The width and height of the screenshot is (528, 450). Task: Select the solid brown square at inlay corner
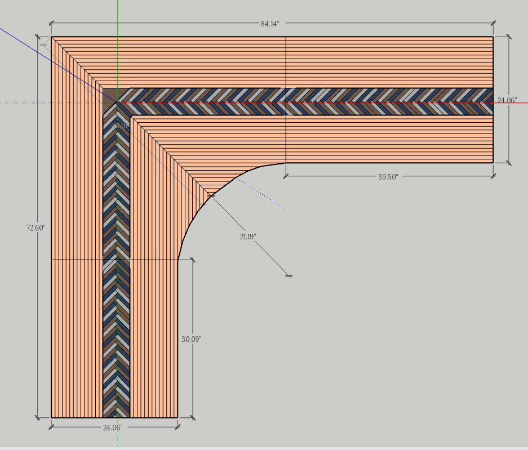coord(109,94)
